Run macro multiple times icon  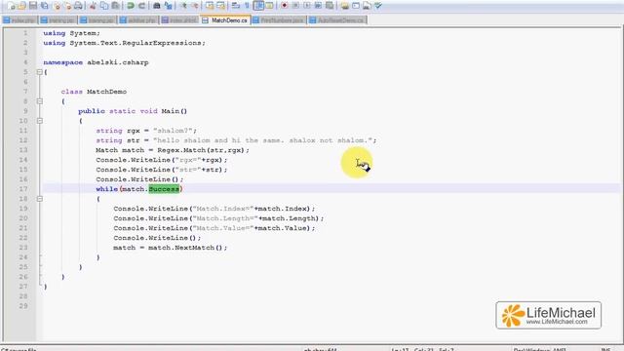(318, 6)
